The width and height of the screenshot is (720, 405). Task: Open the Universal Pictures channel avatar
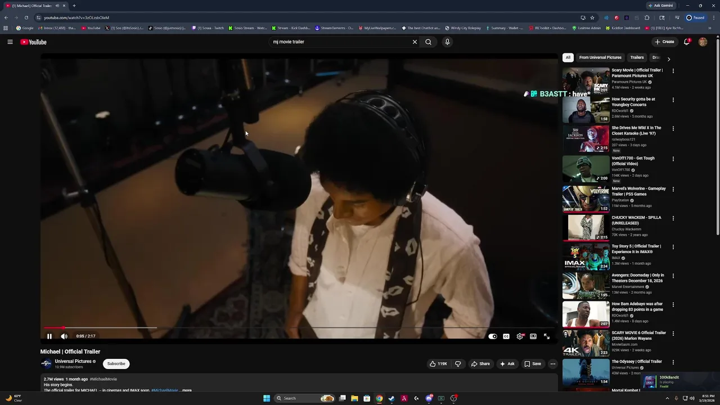click(x=46, y=364)
